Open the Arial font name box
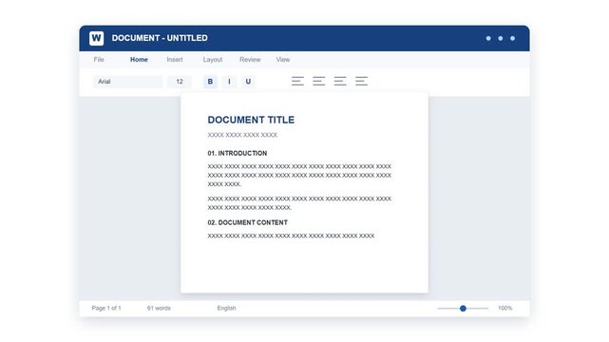The image size is (609, 342). pyautogui.click(x=127, y=82)
